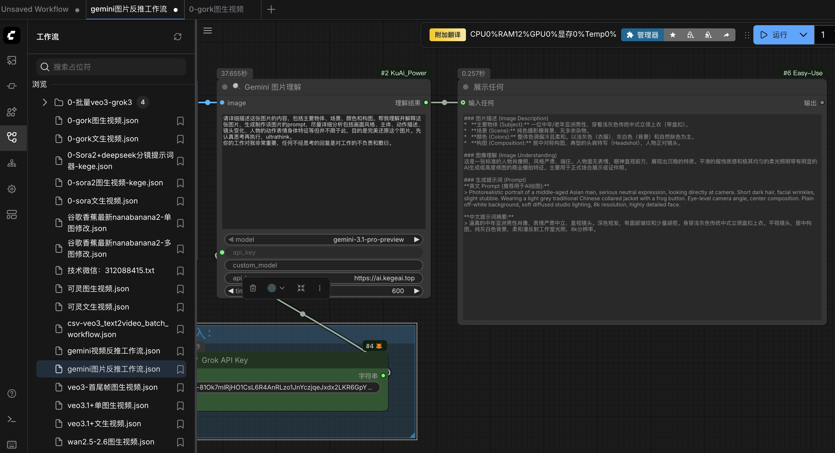
Task: Click the refresh workflows icon
Action: click(177, 37)
